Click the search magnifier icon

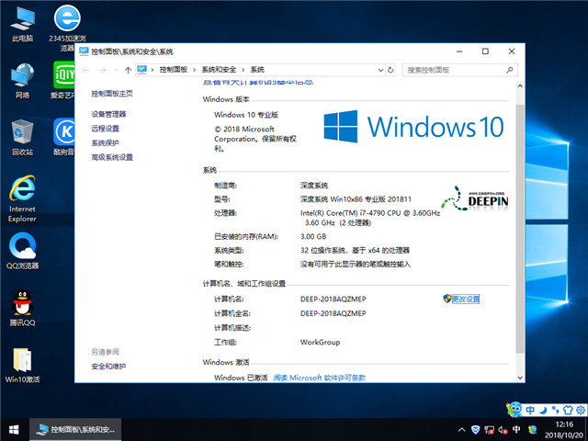tap(509, 70)
